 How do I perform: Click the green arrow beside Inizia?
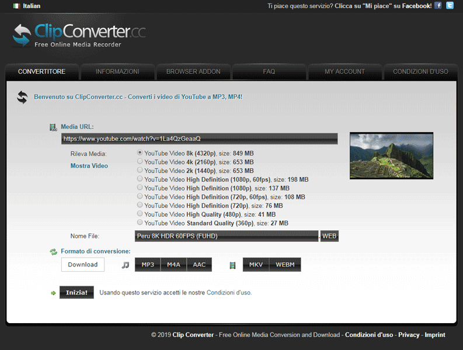54,293
